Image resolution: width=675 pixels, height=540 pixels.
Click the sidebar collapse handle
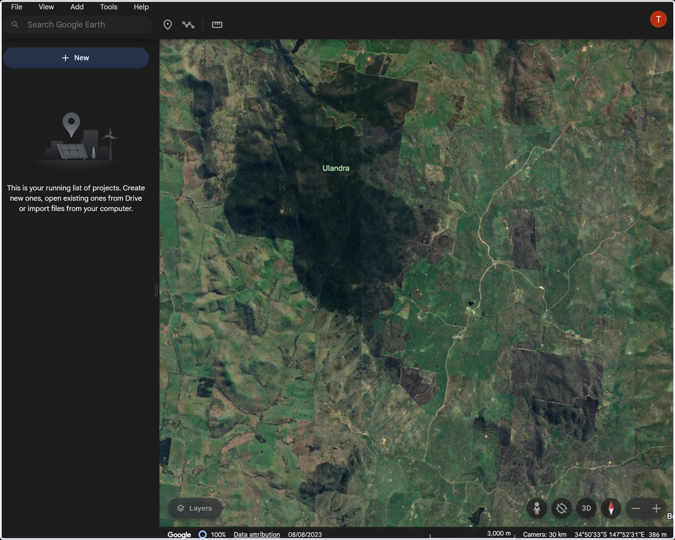pyautogui.click(x=156, y=290)
